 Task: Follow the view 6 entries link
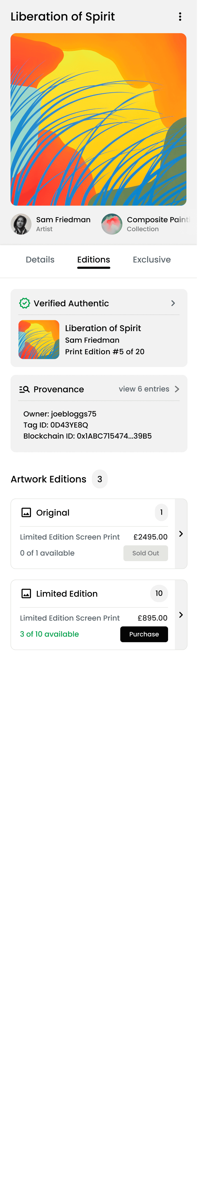pos(144,389)
